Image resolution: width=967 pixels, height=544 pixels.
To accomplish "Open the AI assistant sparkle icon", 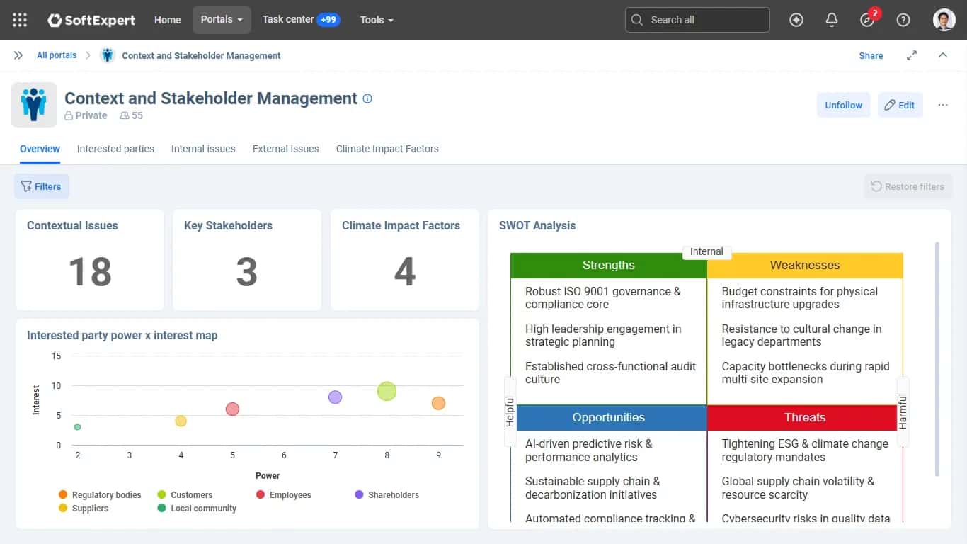I will pyautogui.click(x=796, y=20).
